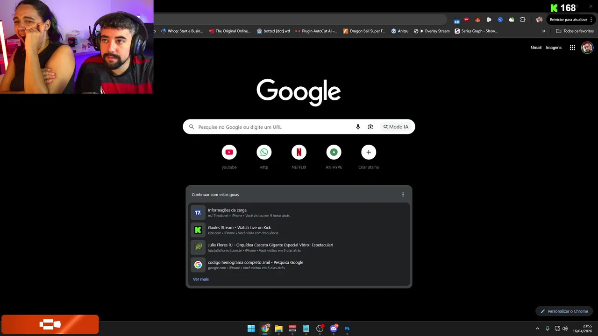Open the Chrome profile avatar in toolbar

point(539,20)
